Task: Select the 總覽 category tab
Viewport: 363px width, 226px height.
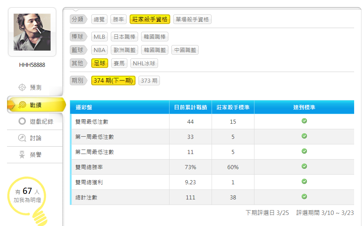Action: tap(99, 19)
